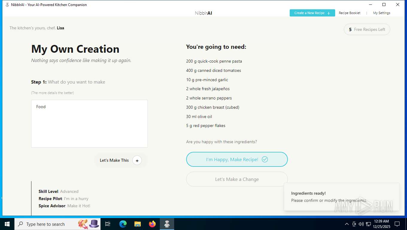The height and width of the screenshot is (230, 407).
Task: Select the 5 g red pepper flakes line
Action: pyautogui.click(x=206, y=125)
